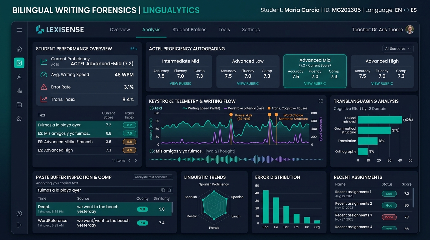
Task: Copy the paste buffer text
Action: point(163,190)
